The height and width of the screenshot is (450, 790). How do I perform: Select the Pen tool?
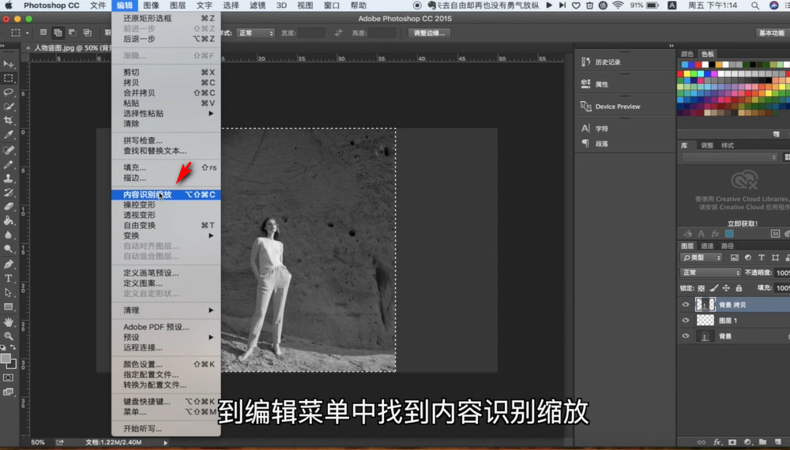coord(9,264)
